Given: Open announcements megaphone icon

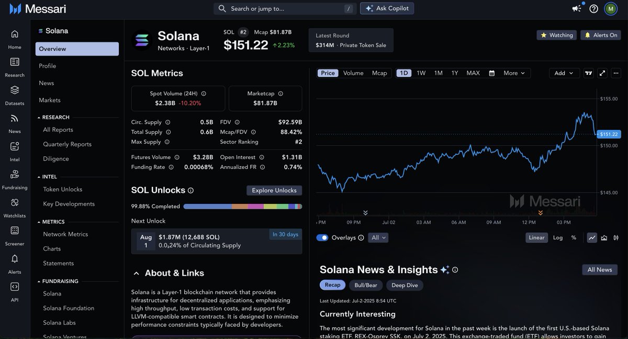Looking at the screenshot, I should (577, 8).
